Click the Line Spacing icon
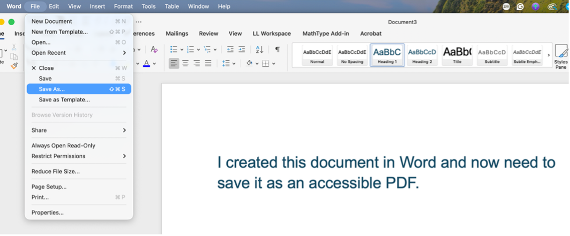The image size is (570, 236). pos(226,63)
